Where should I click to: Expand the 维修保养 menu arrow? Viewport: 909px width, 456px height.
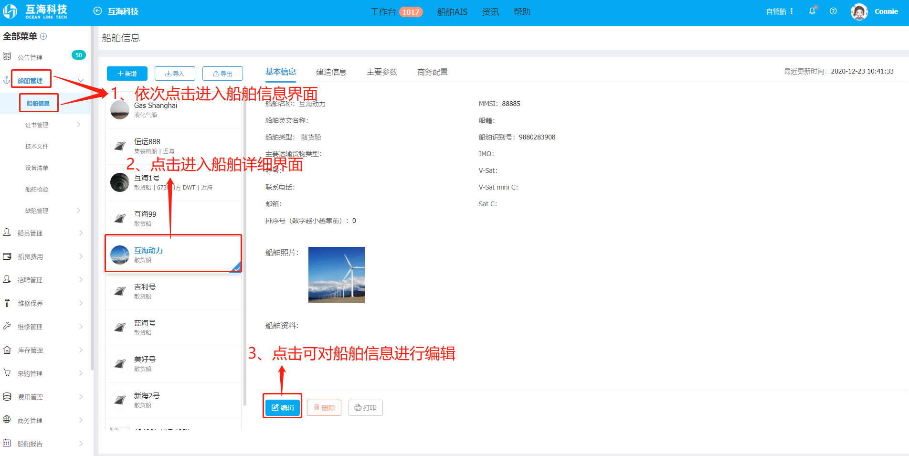[x=81, y=303]
